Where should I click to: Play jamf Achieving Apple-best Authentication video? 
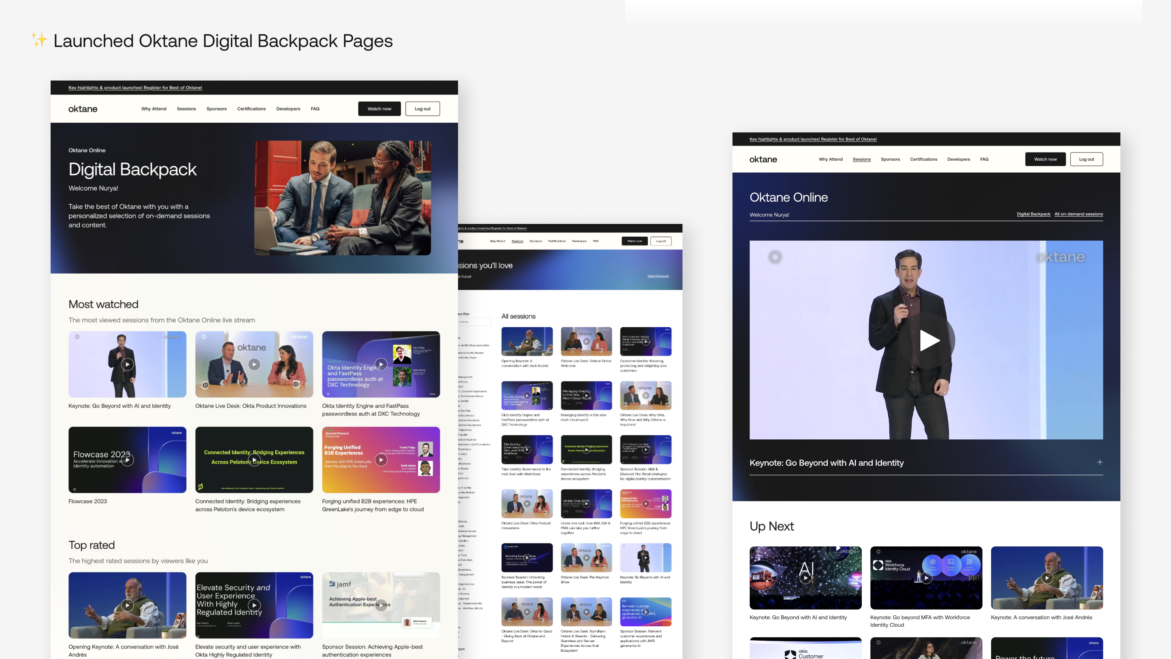[381, 605]
